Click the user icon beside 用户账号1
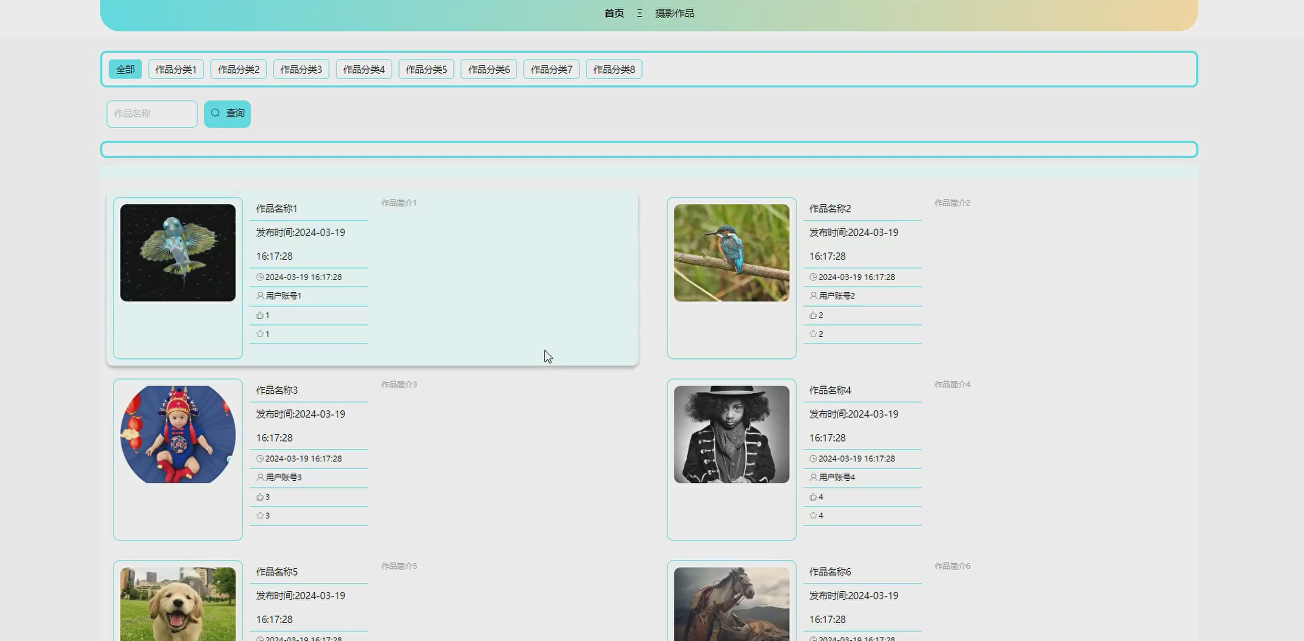Viewport: 1304px width, 641px height. pos(260,296)
